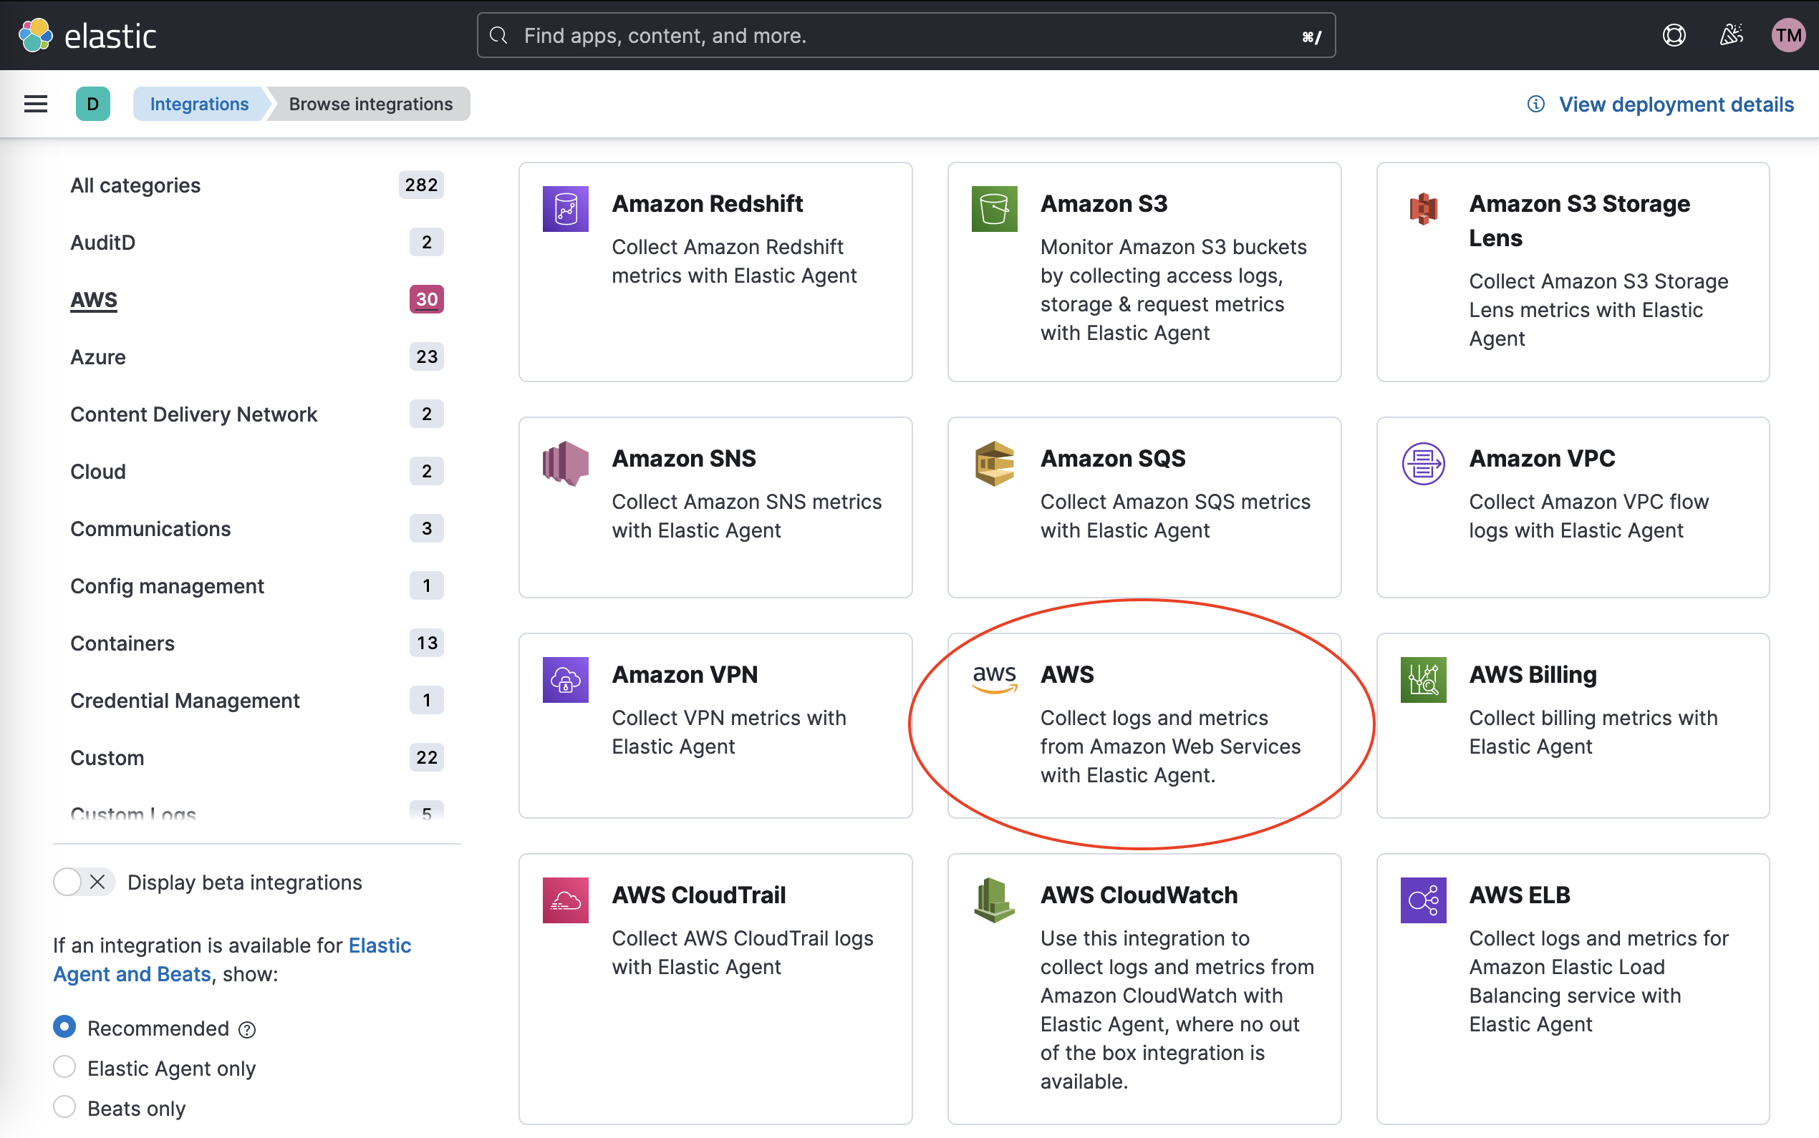Click the Elastic logo
1819x1138 pixels.
tap(90, 34)
